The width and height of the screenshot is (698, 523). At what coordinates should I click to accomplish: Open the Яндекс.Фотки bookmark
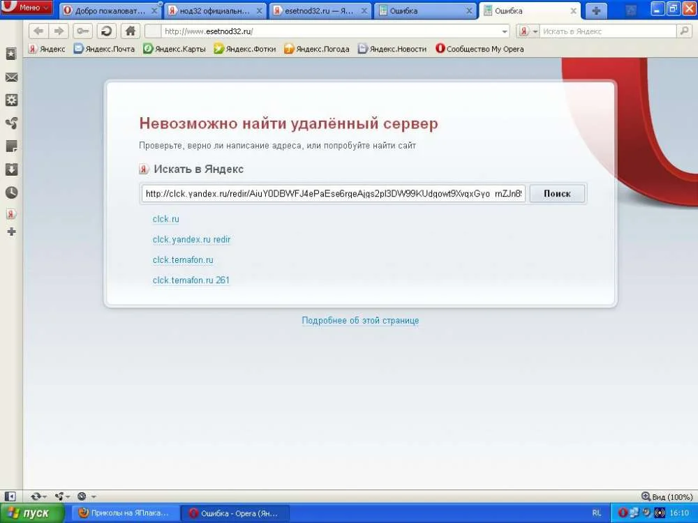[245, 49]
